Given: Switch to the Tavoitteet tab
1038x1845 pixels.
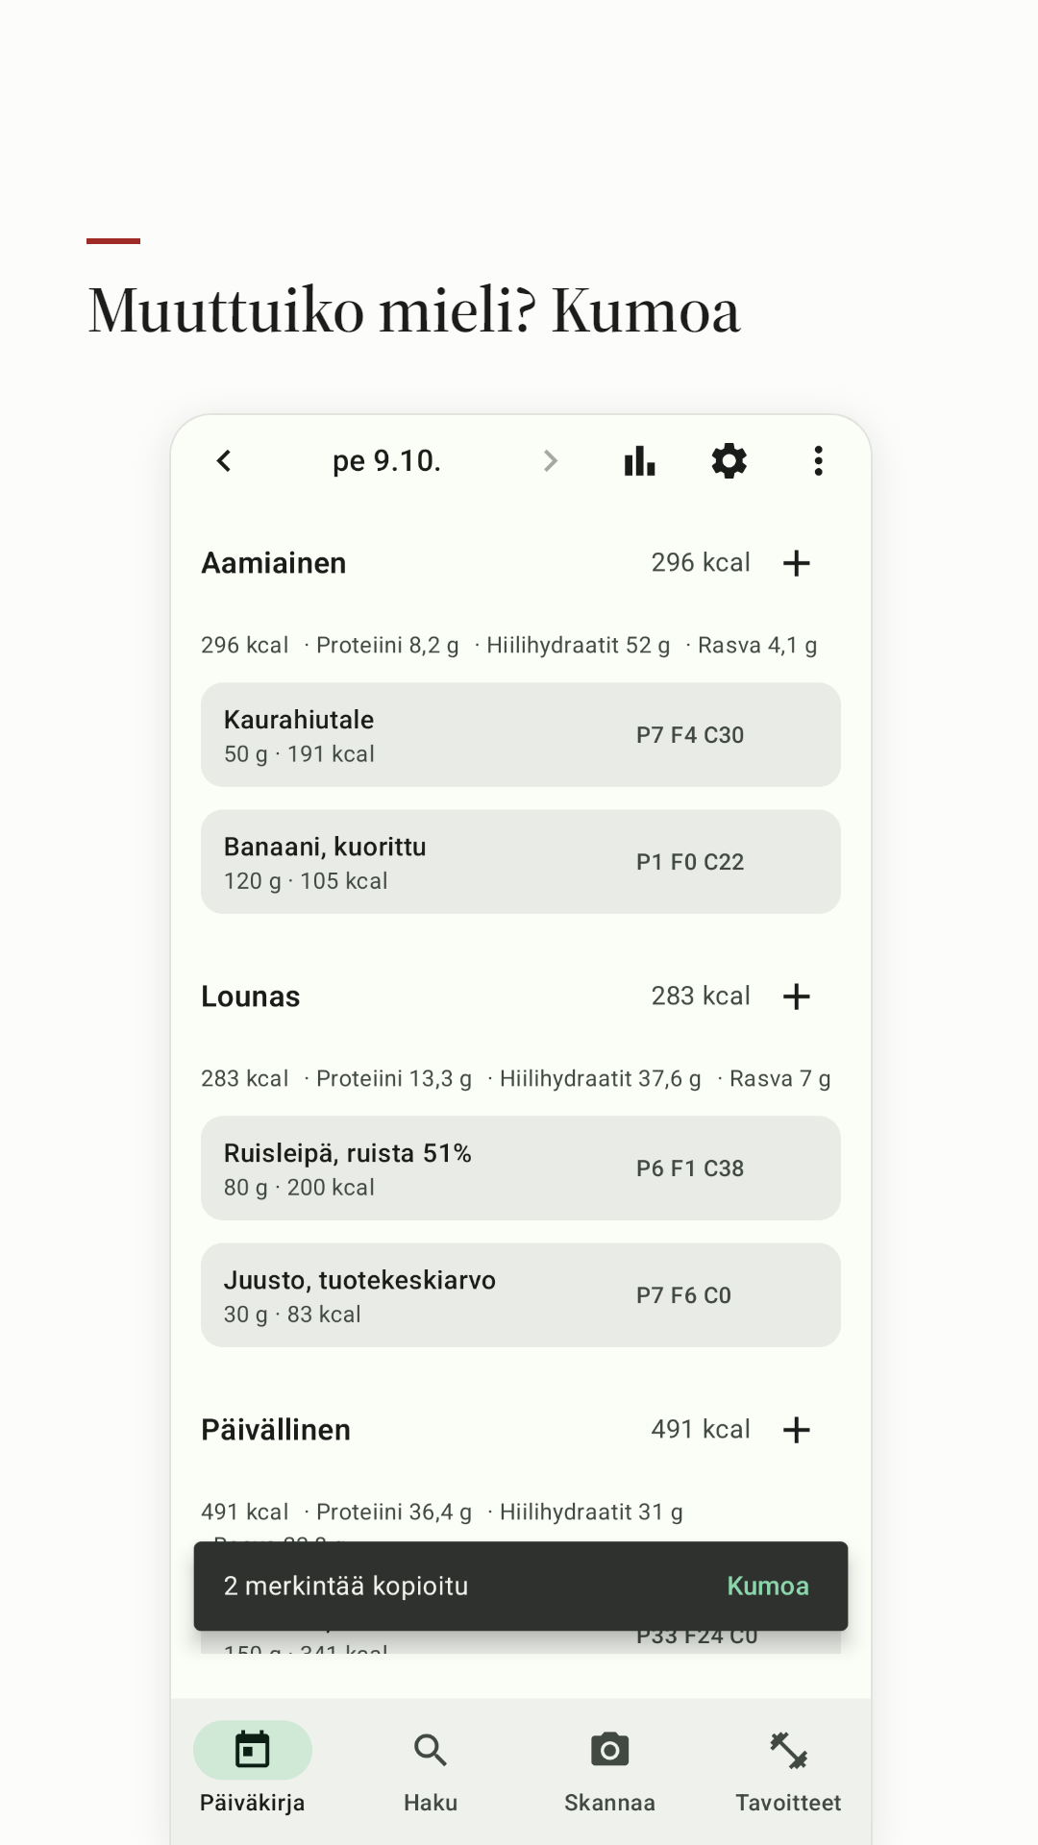Looking at the screenshot, I should coord(788,1768).
